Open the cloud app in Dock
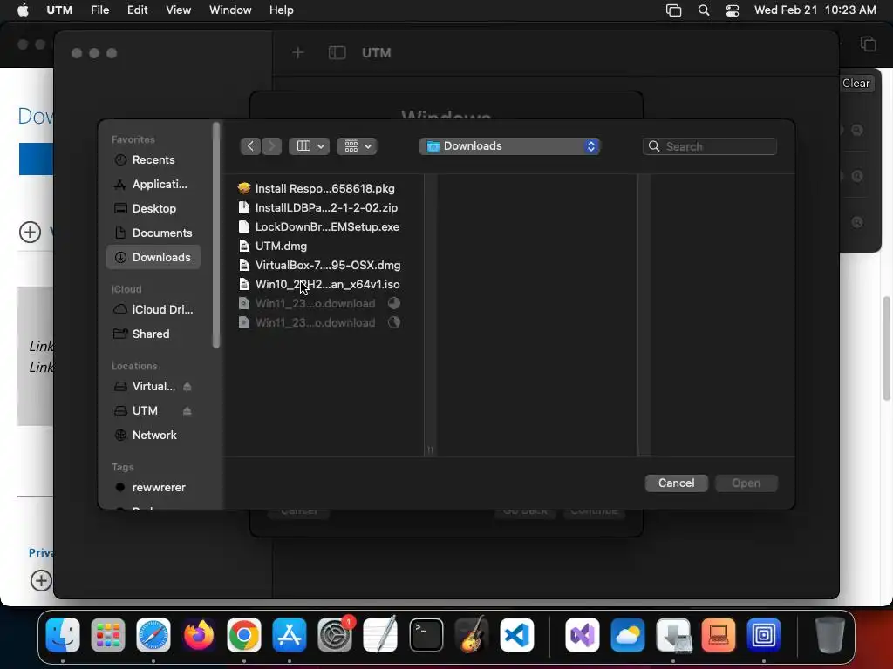 coord(628,635)
